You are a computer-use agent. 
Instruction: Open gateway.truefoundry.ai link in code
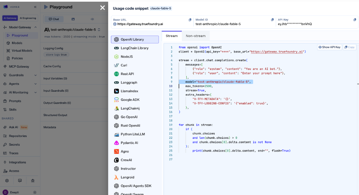(277, 52)
